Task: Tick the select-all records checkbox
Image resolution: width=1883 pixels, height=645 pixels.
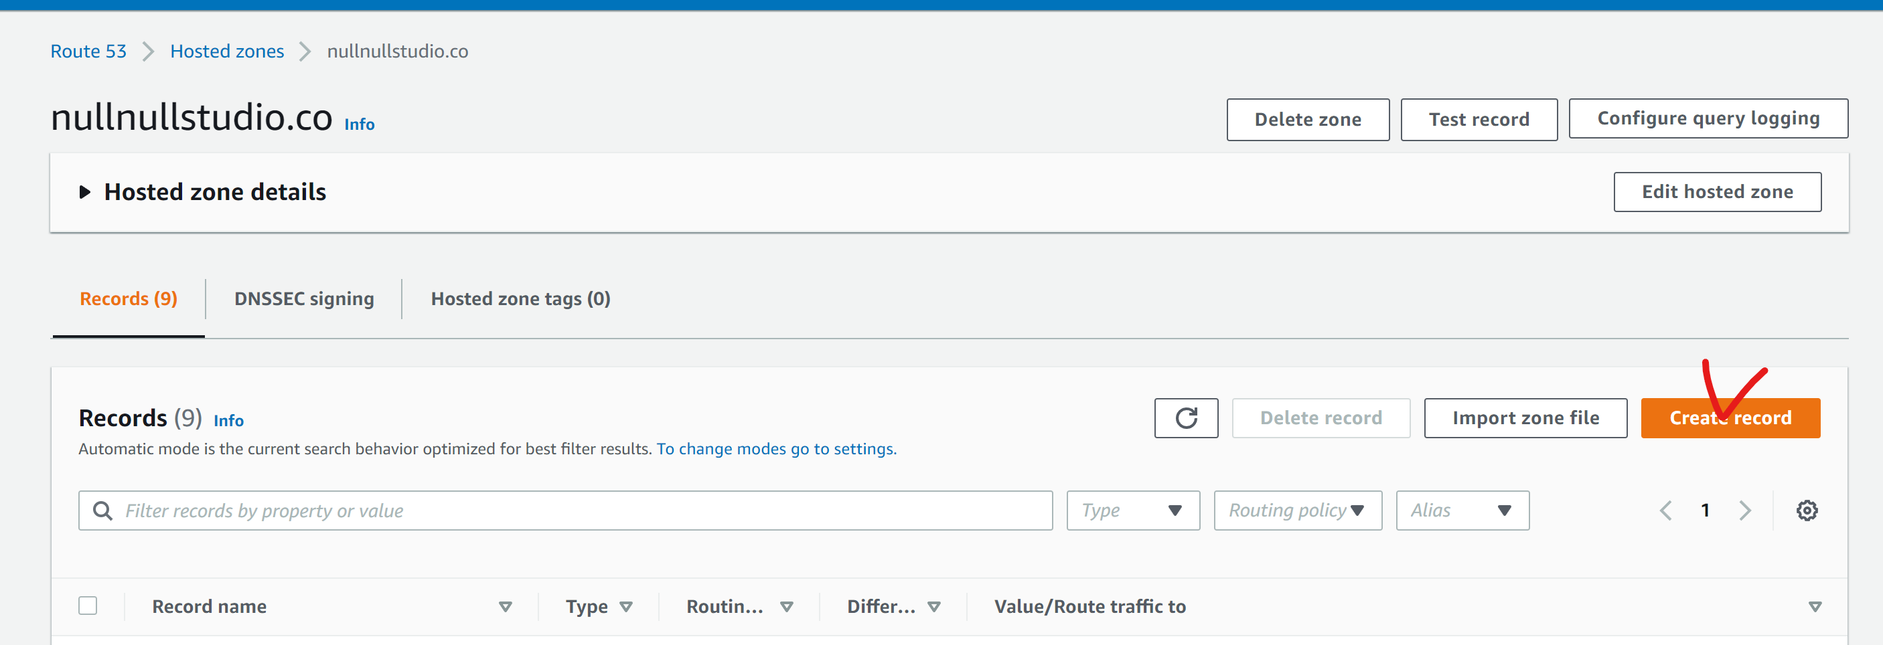Action: (x=88, y=606)
